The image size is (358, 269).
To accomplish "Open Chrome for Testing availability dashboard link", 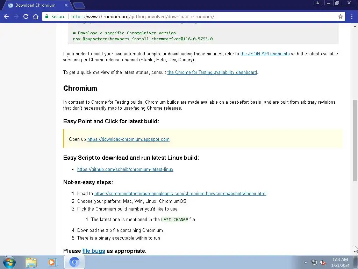I will coord(212,72).
